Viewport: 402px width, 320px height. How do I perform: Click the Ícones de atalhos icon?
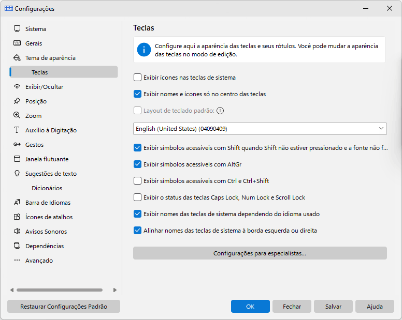17,217
